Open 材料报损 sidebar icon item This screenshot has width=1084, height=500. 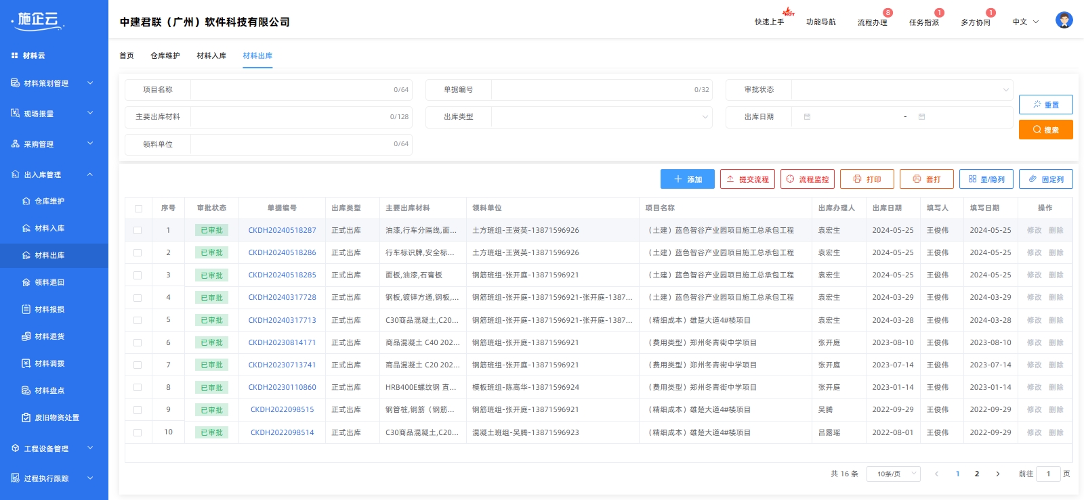pos(26,309)
